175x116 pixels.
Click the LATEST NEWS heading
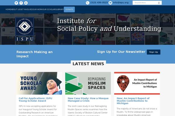click(88, 64)
